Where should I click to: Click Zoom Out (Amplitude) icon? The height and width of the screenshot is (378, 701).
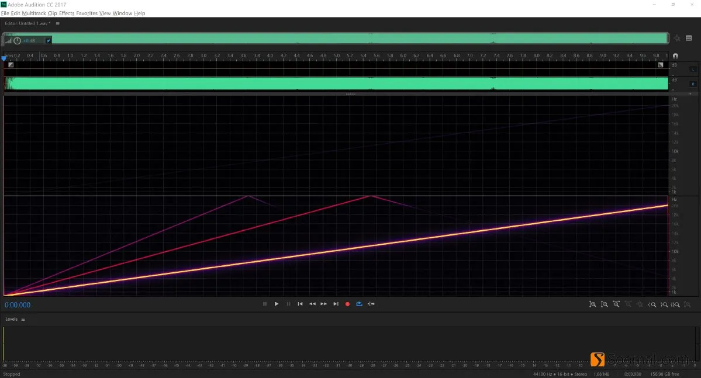(605, 304)
